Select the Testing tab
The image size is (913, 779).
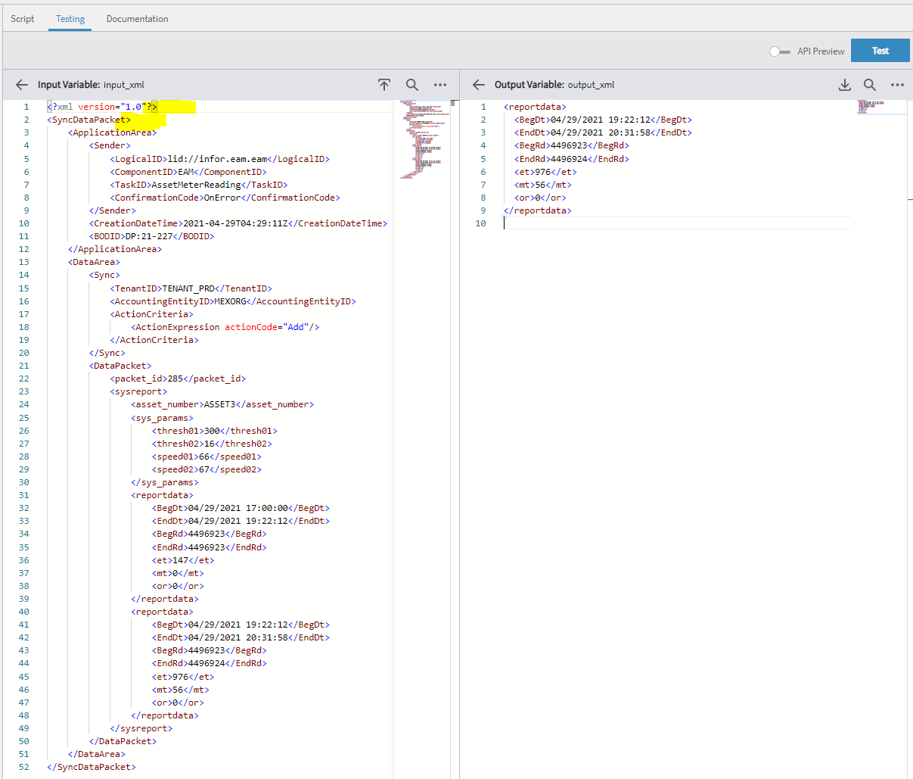pyautogui.click(x=70, y=19)
